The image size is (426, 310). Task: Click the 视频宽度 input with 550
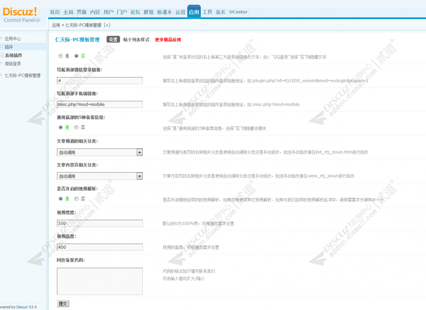(100, 223)
